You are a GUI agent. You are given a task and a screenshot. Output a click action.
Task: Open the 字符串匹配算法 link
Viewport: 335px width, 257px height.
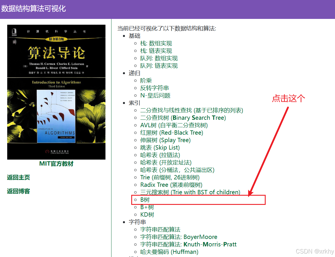click(x=160, y=229)
